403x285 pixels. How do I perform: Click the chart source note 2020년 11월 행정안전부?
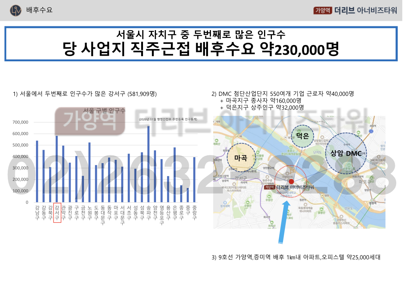click(168, 119)
